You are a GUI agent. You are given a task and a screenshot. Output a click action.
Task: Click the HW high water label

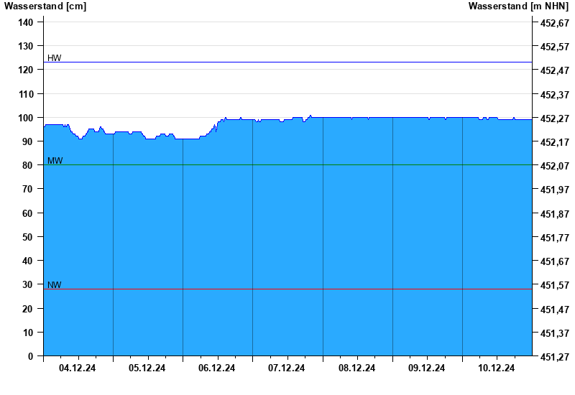55,58
